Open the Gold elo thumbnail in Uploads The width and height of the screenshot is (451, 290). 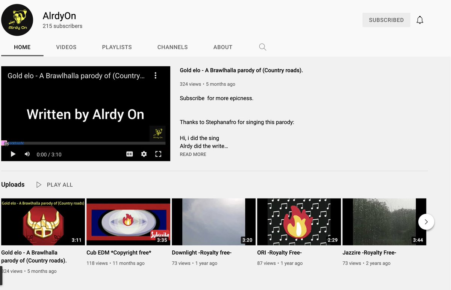(43, 222)
